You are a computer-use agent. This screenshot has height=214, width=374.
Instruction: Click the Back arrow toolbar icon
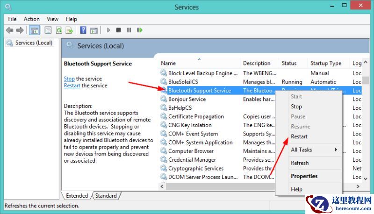9,30
